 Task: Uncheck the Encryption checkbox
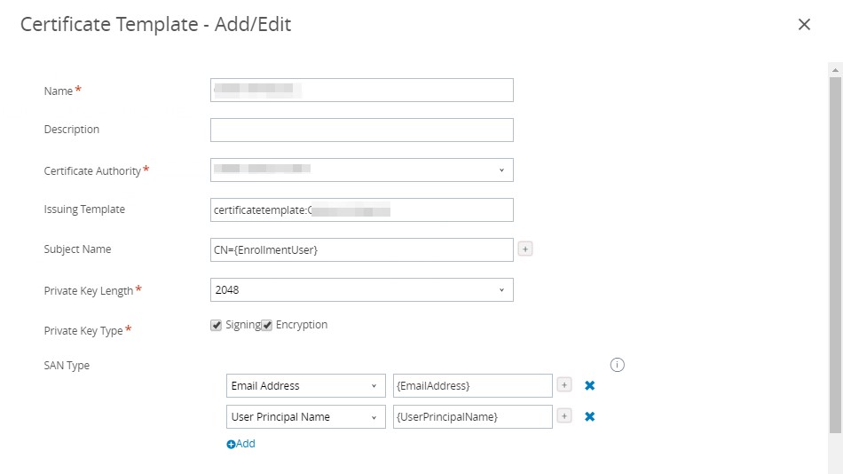pos(267,325)
